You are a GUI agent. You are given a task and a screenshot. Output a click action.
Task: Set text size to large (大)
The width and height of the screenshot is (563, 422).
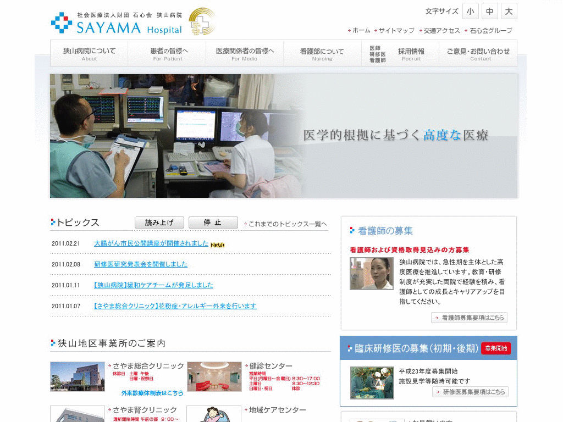tap(509, 11)
